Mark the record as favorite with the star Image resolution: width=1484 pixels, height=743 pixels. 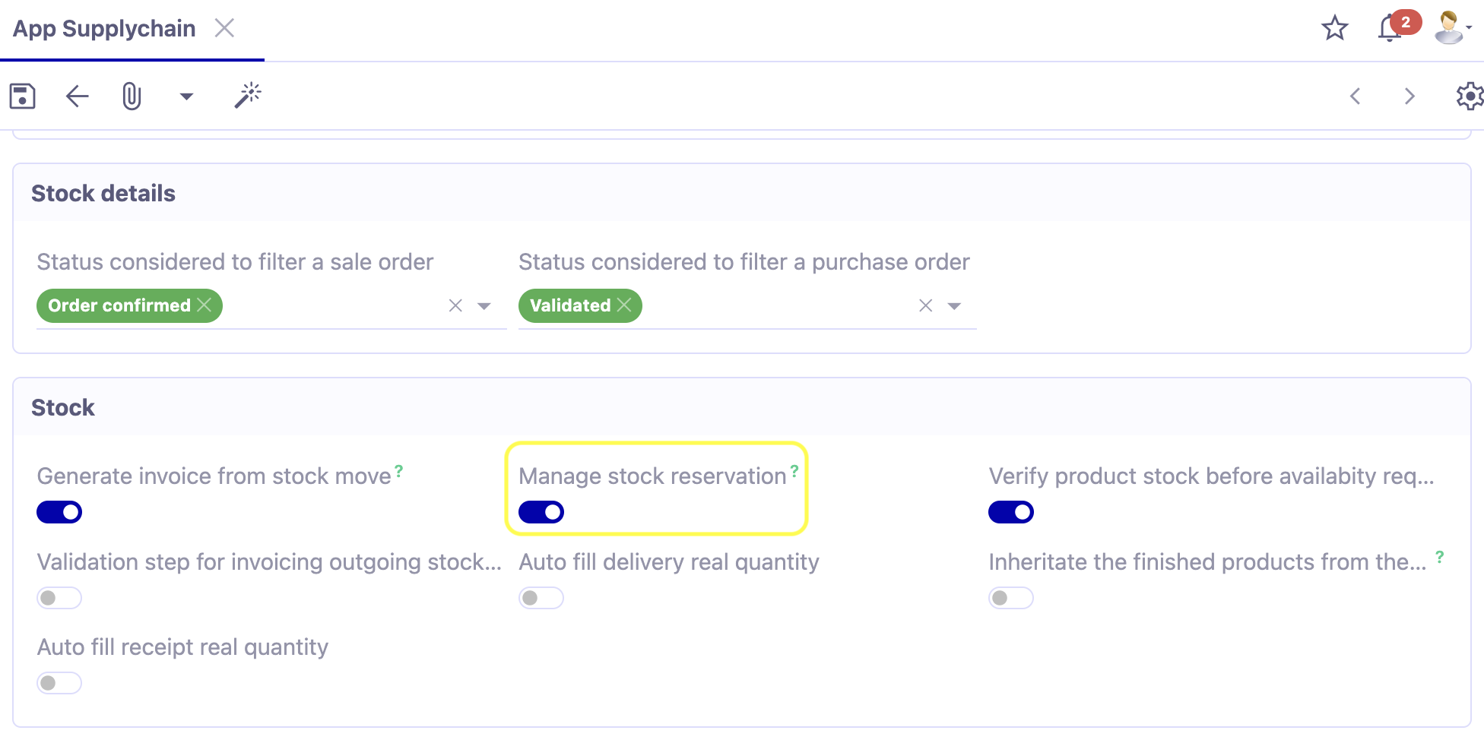tap(1335, 29)
